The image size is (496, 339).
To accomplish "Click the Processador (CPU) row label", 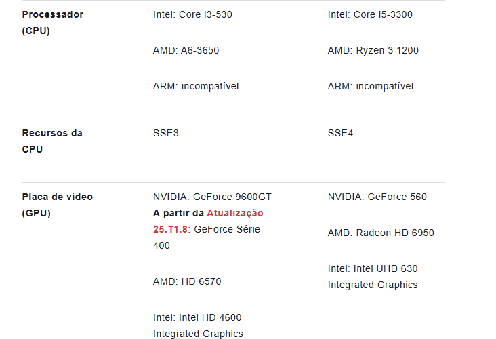I will [x=52, y=22].
